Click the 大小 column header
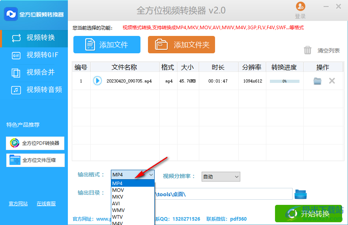Screen dimensions: 348x225 [188, 67]
